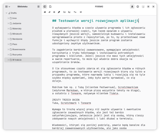Insert heading level 2
The image size is (160, 133).
point(69,12)
